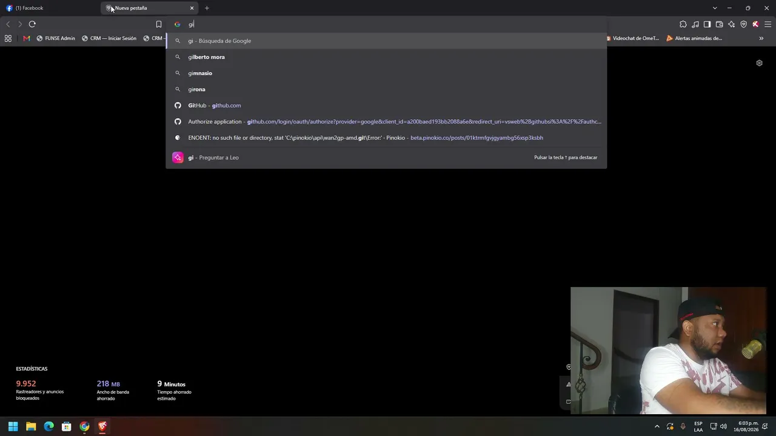Click the Brave browser taskbar icon
Viewport: 776px width, 436px height.
[102, 426]
